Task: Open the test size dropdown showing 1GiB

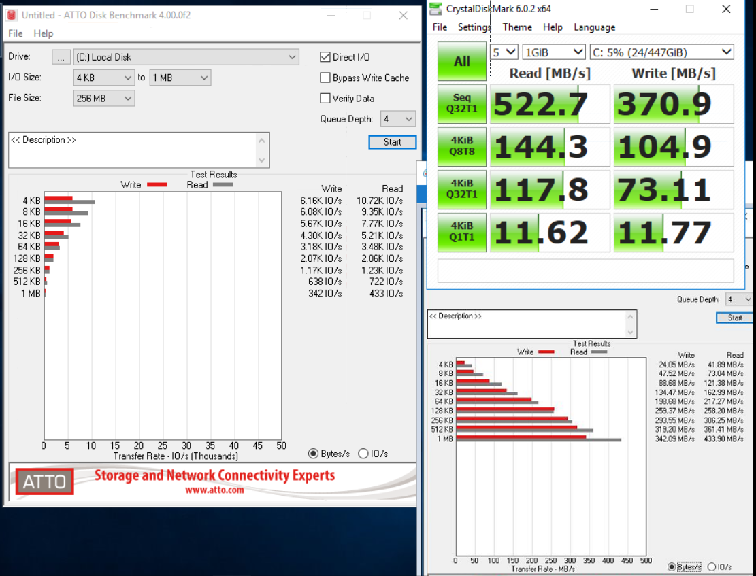Action: tap(554, 52)
